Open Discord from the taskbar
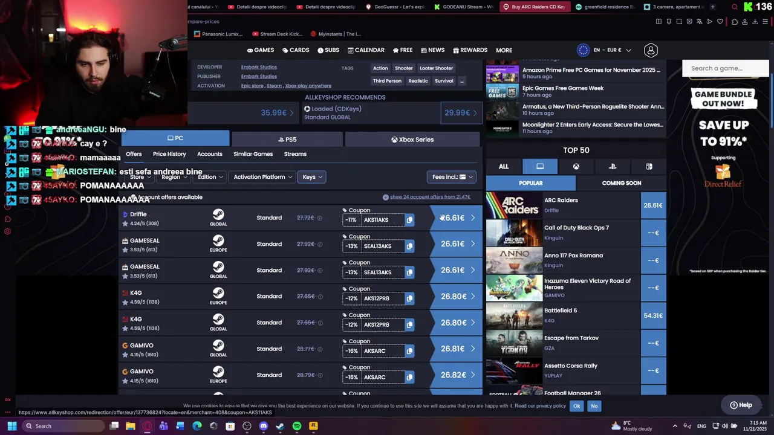Image resolution: width=774 pixels, height=435 pixels. 264,426
